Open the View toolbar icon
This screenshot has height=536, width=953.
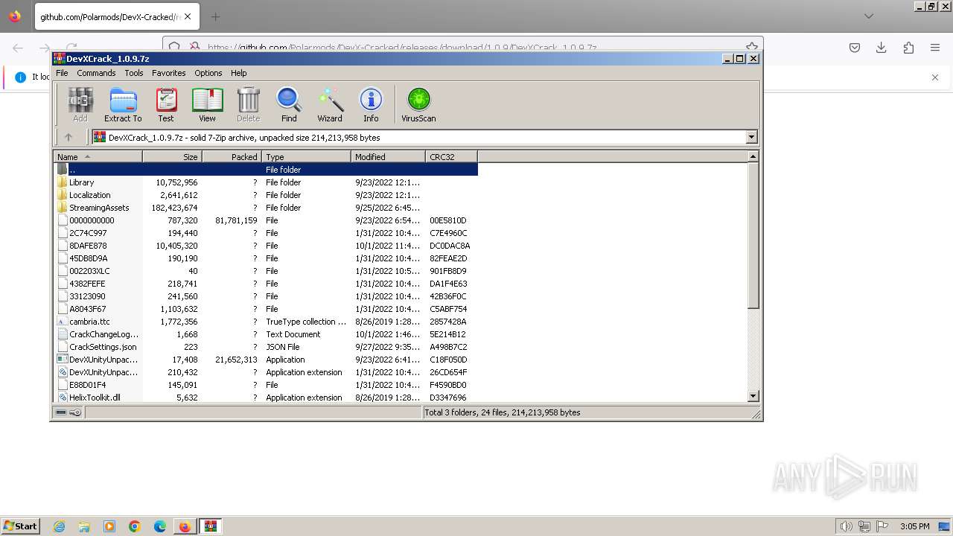[207, 103]
